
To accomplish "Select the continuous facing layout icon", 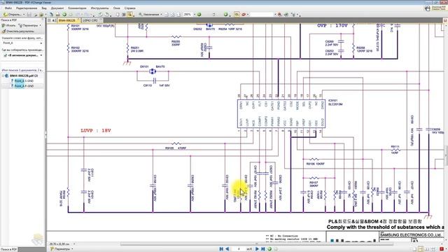I will (433, 249).
